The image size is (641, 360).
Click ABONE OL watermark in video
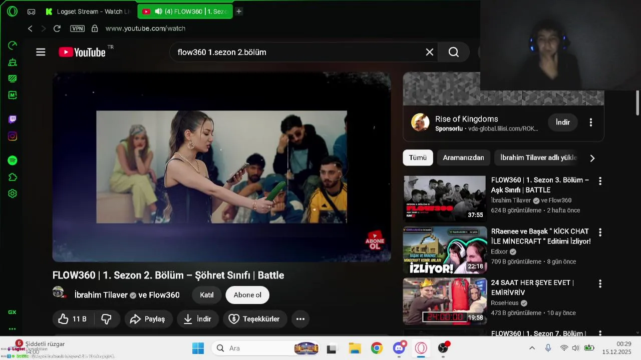375,241
